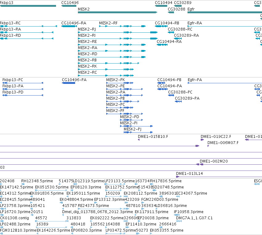
Task: Click protein MESK2-PJ
Action: [x=132, y=129]
